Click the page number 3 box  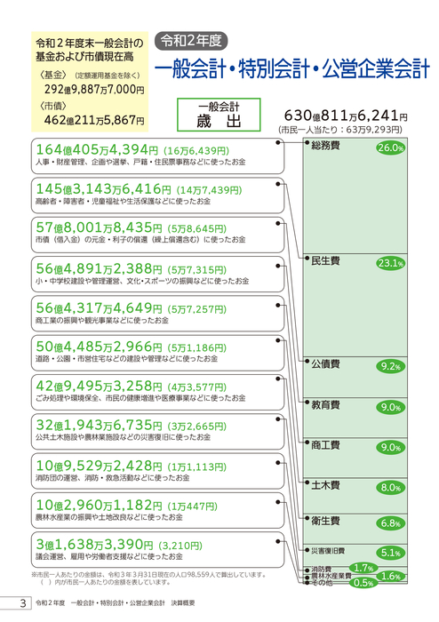[16, 603]
